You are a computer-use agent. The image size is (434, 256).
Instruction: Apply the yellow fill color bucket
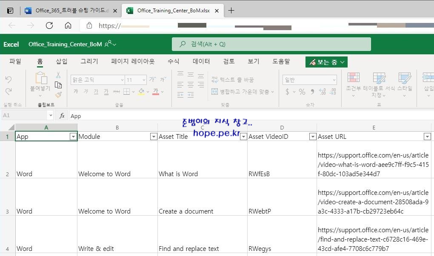tap(141, 91)
